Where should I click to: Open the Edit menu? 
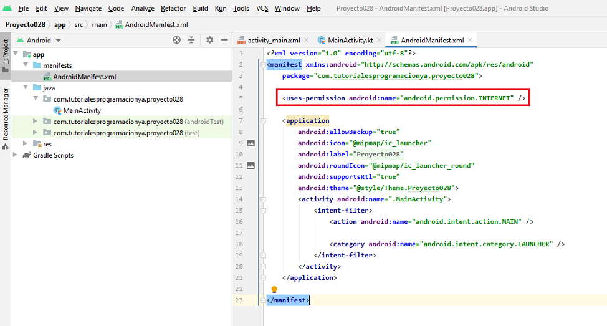tap(41, 8)
